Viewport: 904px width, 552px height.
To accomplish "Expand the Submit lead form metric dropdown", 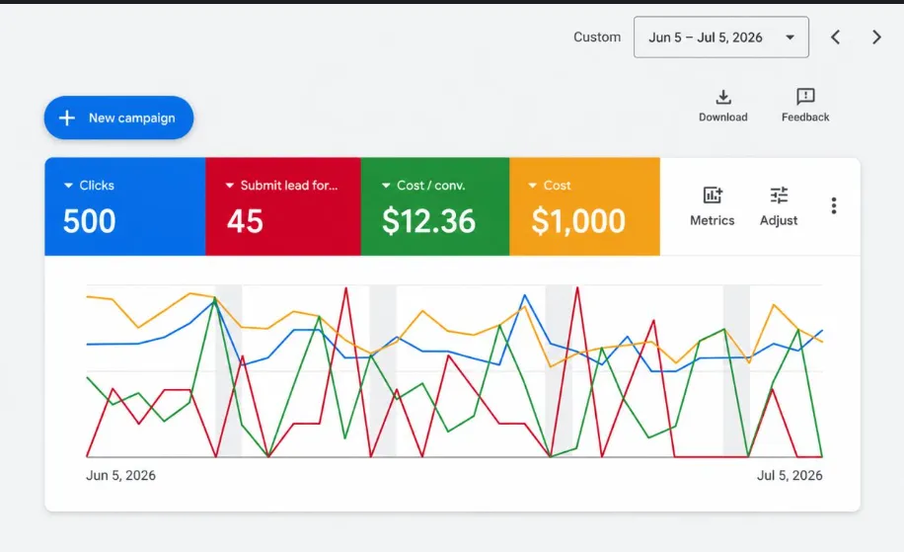I will (x=230, y=186).
